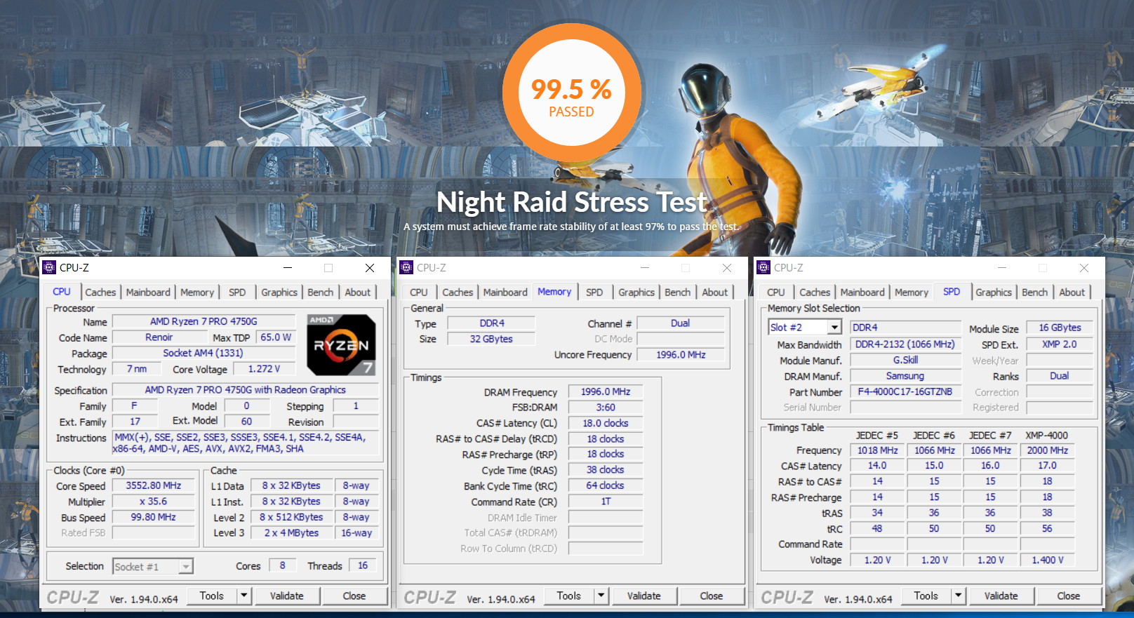Screen dimensions: 1134x618
Task: Click the Part Number field F4-4000C17-16GTZNB
Action: 905,391
